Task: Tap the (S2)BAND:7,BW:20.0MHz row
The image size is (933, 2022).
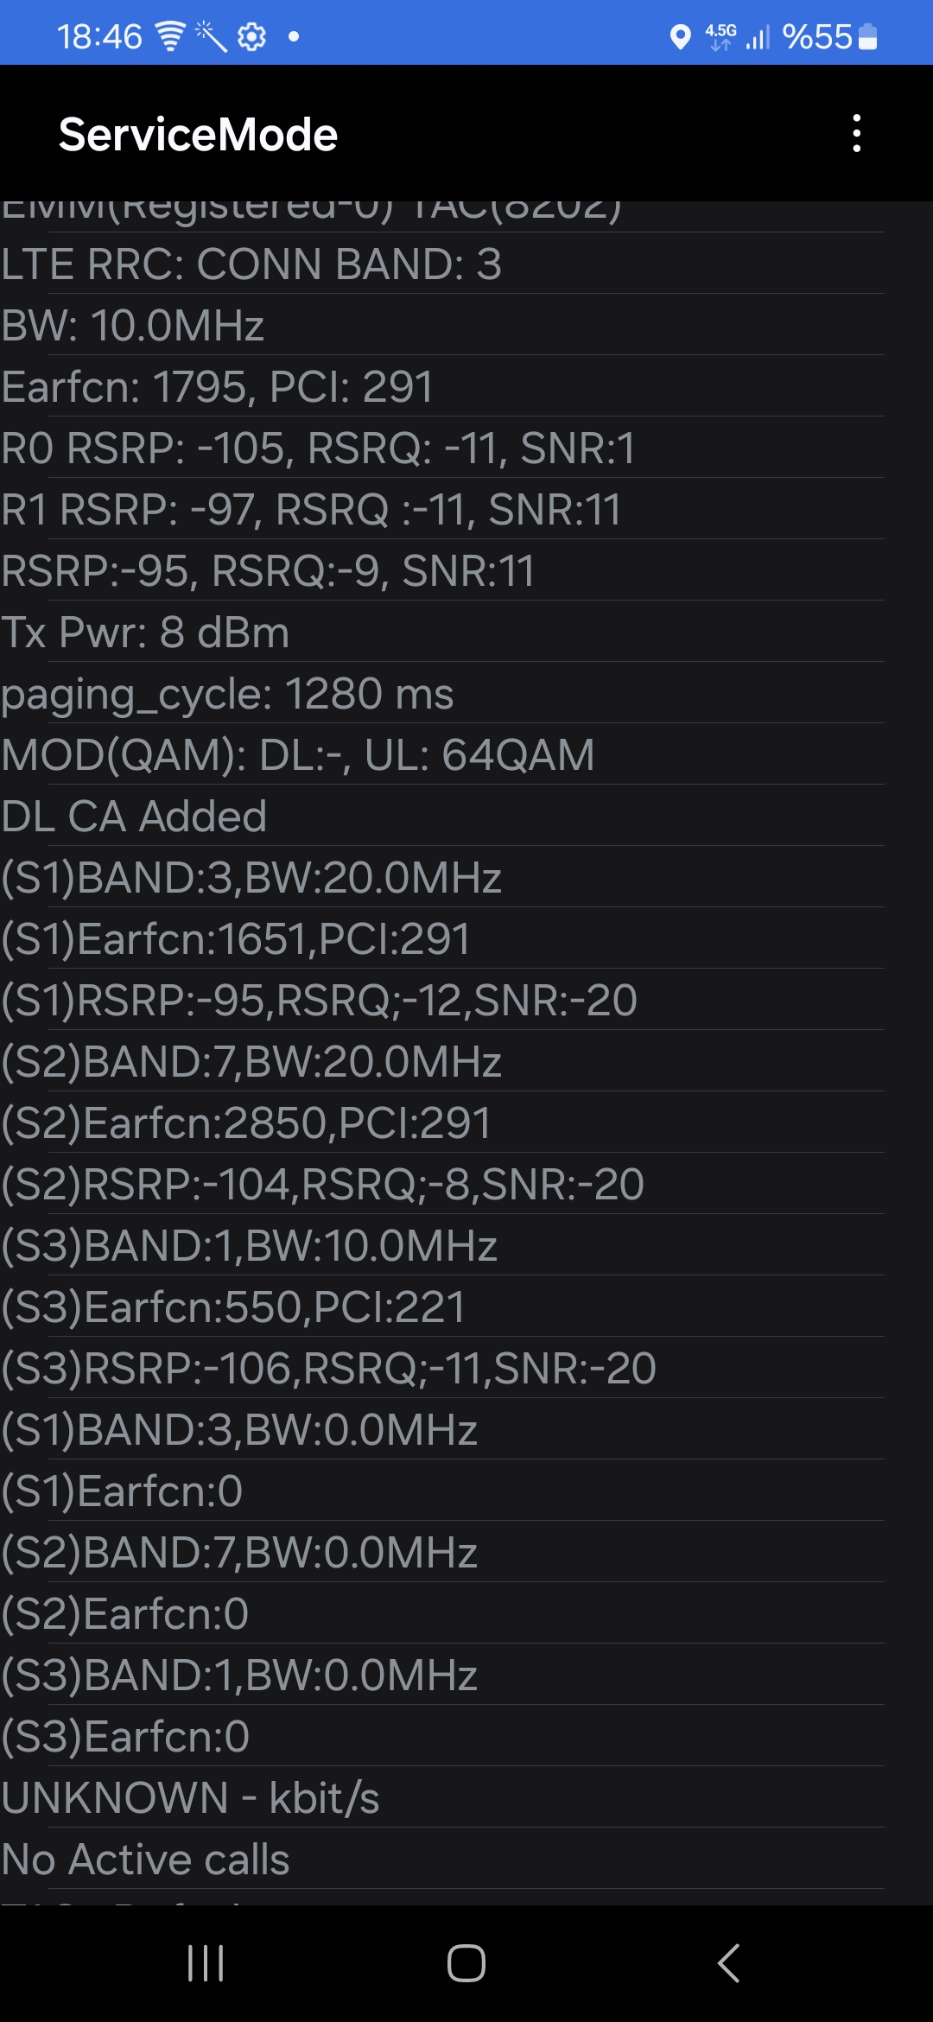Action: pyautogui.click(x=442, y=1061)
